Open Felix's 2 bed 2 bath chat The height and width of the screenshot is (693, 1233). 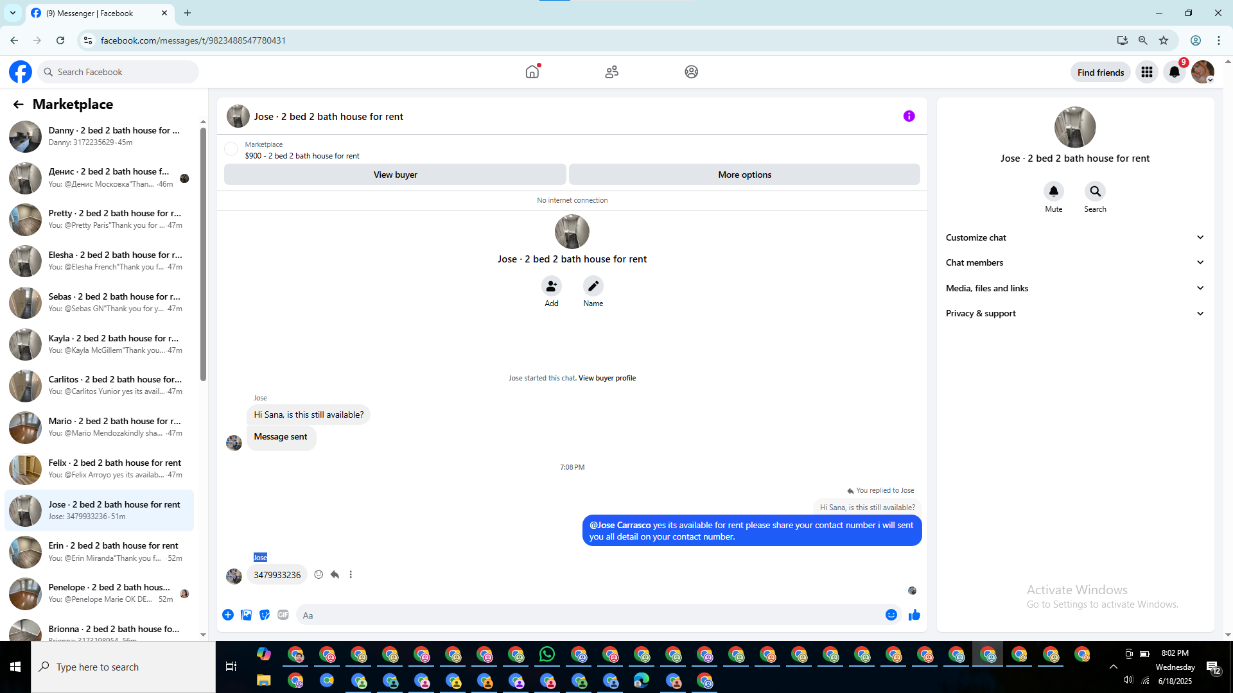point(100,469)
